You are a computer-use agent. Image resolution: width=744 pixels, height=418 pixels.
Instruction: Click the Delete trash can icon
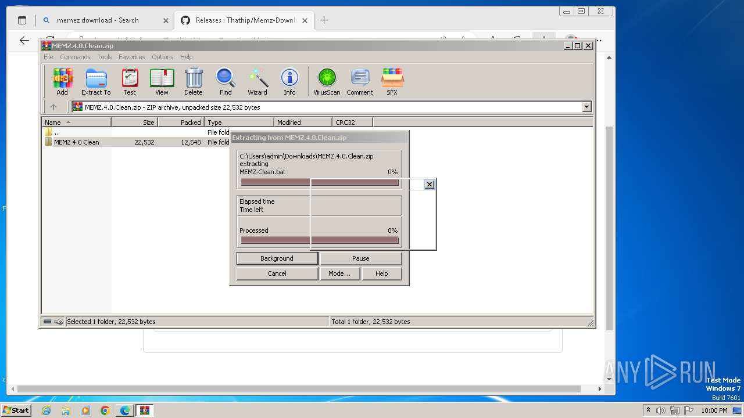point(194,81)
